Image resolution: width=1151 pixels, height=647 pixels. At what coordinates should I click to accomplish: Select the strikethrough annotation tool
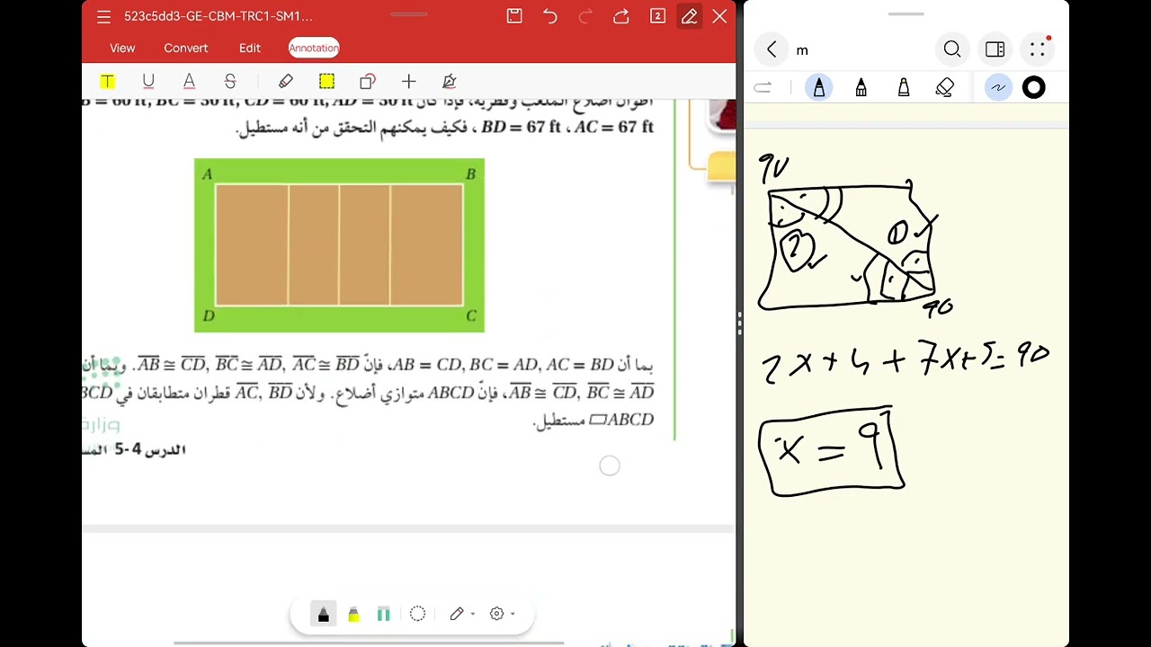pyautogui.click(x=230, y=82)
